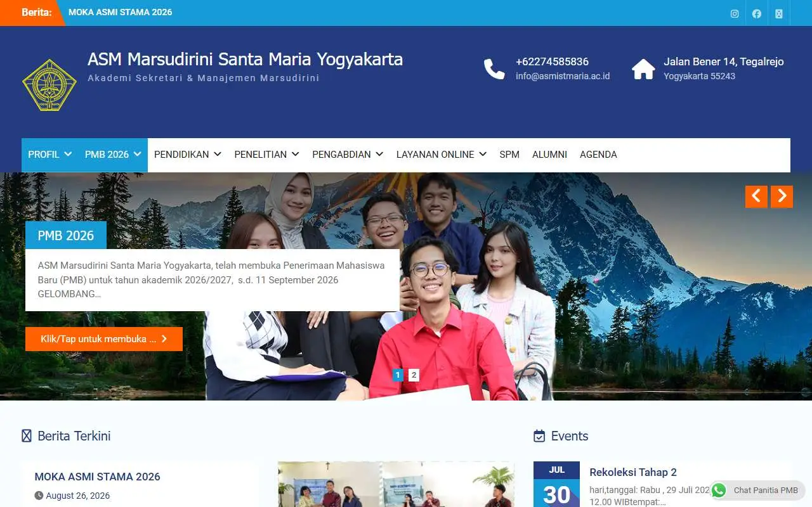Click the 'Yogyakarta 55243' text
Screen dimensions: 812x507
click(x=699, y=76)
